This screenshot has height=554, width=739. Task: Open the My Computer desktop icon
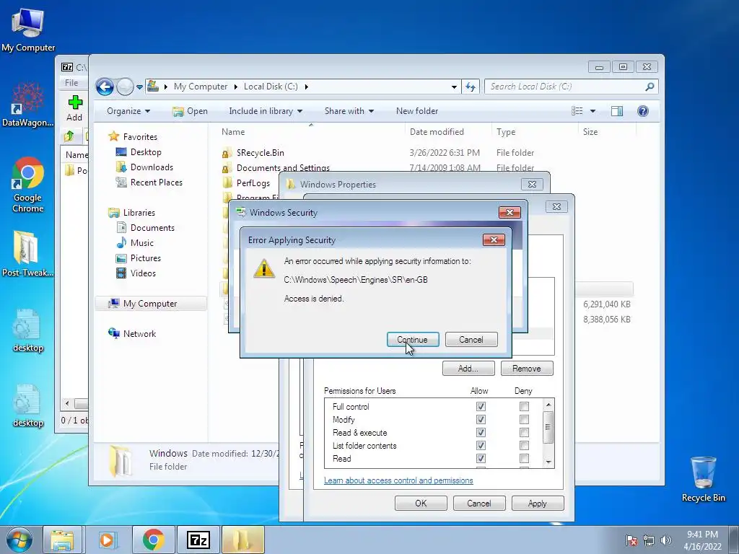pos(28,30)
